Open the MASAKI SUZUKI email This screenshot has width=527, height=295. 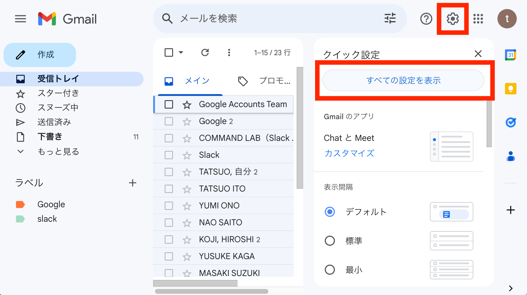coord(223,271)
